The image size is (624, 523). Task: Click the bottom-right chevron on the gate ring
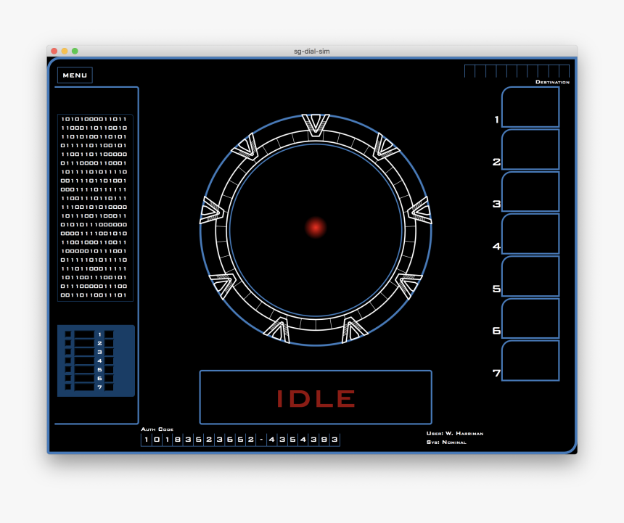click(353, 330)
